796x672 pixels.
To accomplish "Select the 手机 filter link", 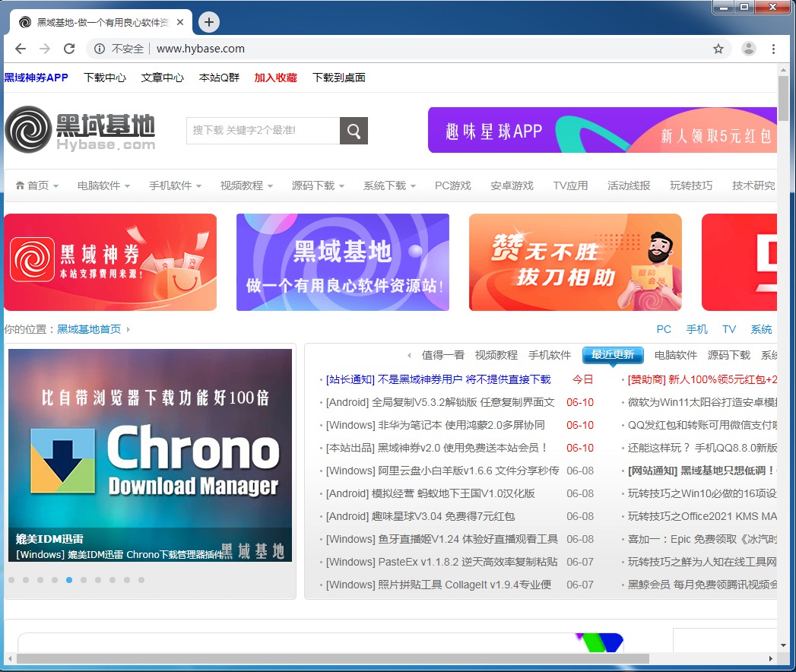I will pos(696,329).
